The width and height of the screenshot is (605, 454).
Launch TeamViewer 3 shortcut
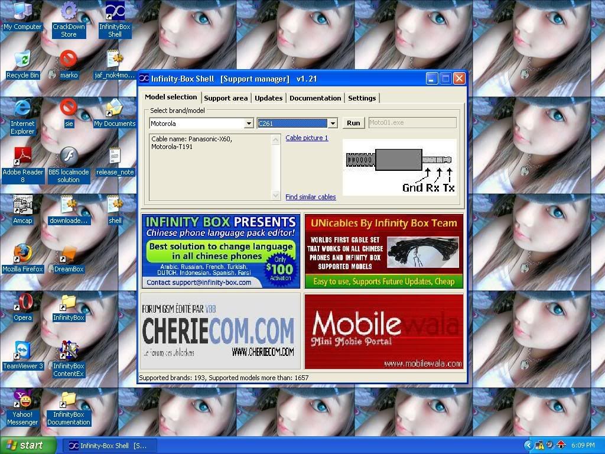22,356
